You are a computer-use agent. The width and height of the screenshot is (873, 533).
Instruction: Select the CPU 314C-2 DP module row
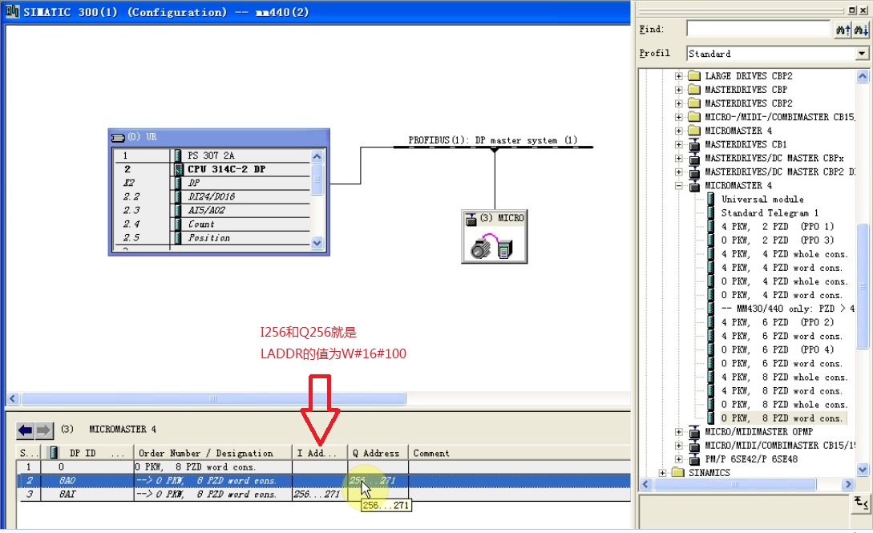tap(226, 169)
